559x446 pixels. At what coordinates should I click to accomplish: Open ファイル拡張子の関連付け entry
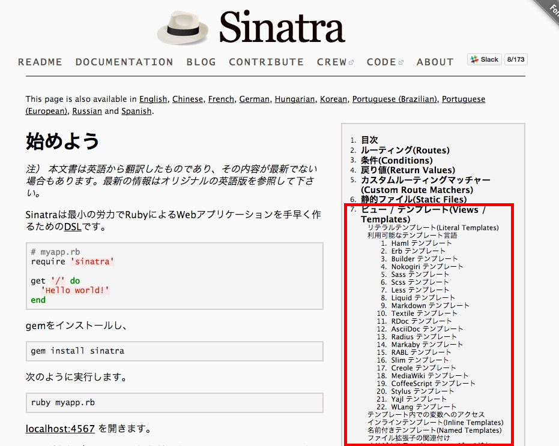click(408, 438)
